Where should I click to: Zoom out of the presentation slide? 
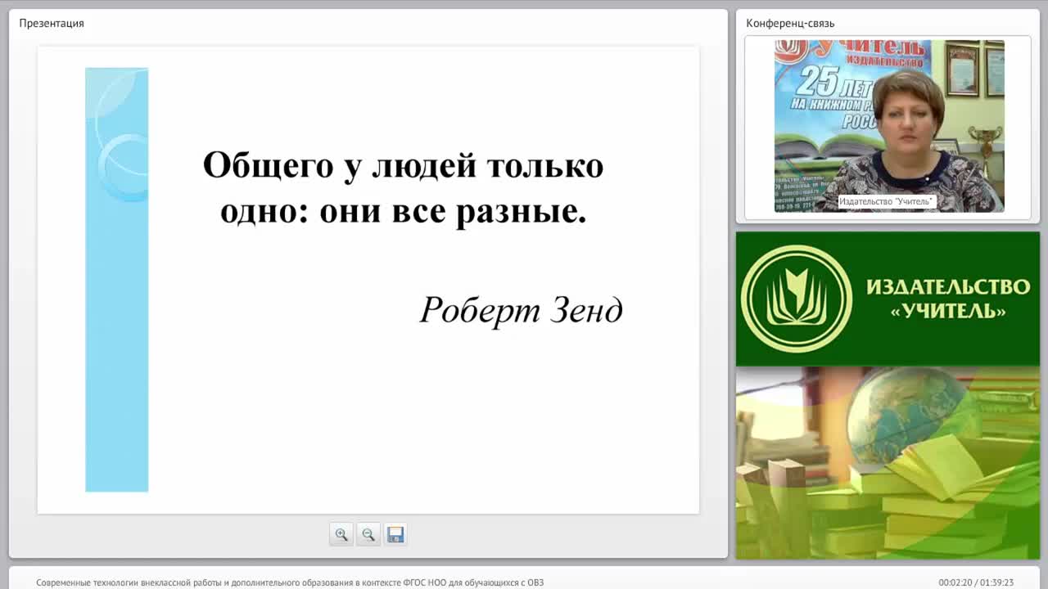[368, 534]
